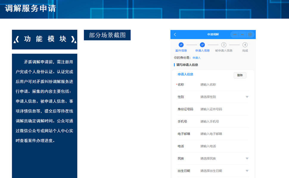Screen dimensions: 289x178
Task: Click the text line starting 过微信公众号或网站
Action: pyautogui.click(x=44, y=131)
